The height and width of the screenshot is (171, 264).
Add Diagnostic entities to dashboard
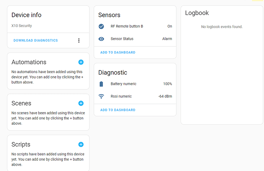tap(118, 110)
